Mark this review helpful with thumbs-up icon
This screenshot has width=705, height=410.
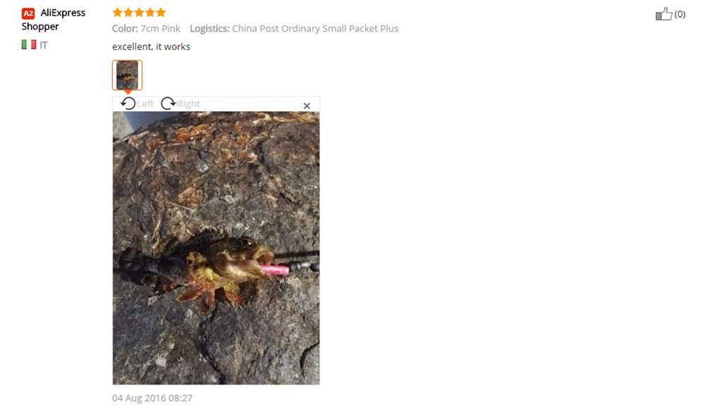[663, 14]
